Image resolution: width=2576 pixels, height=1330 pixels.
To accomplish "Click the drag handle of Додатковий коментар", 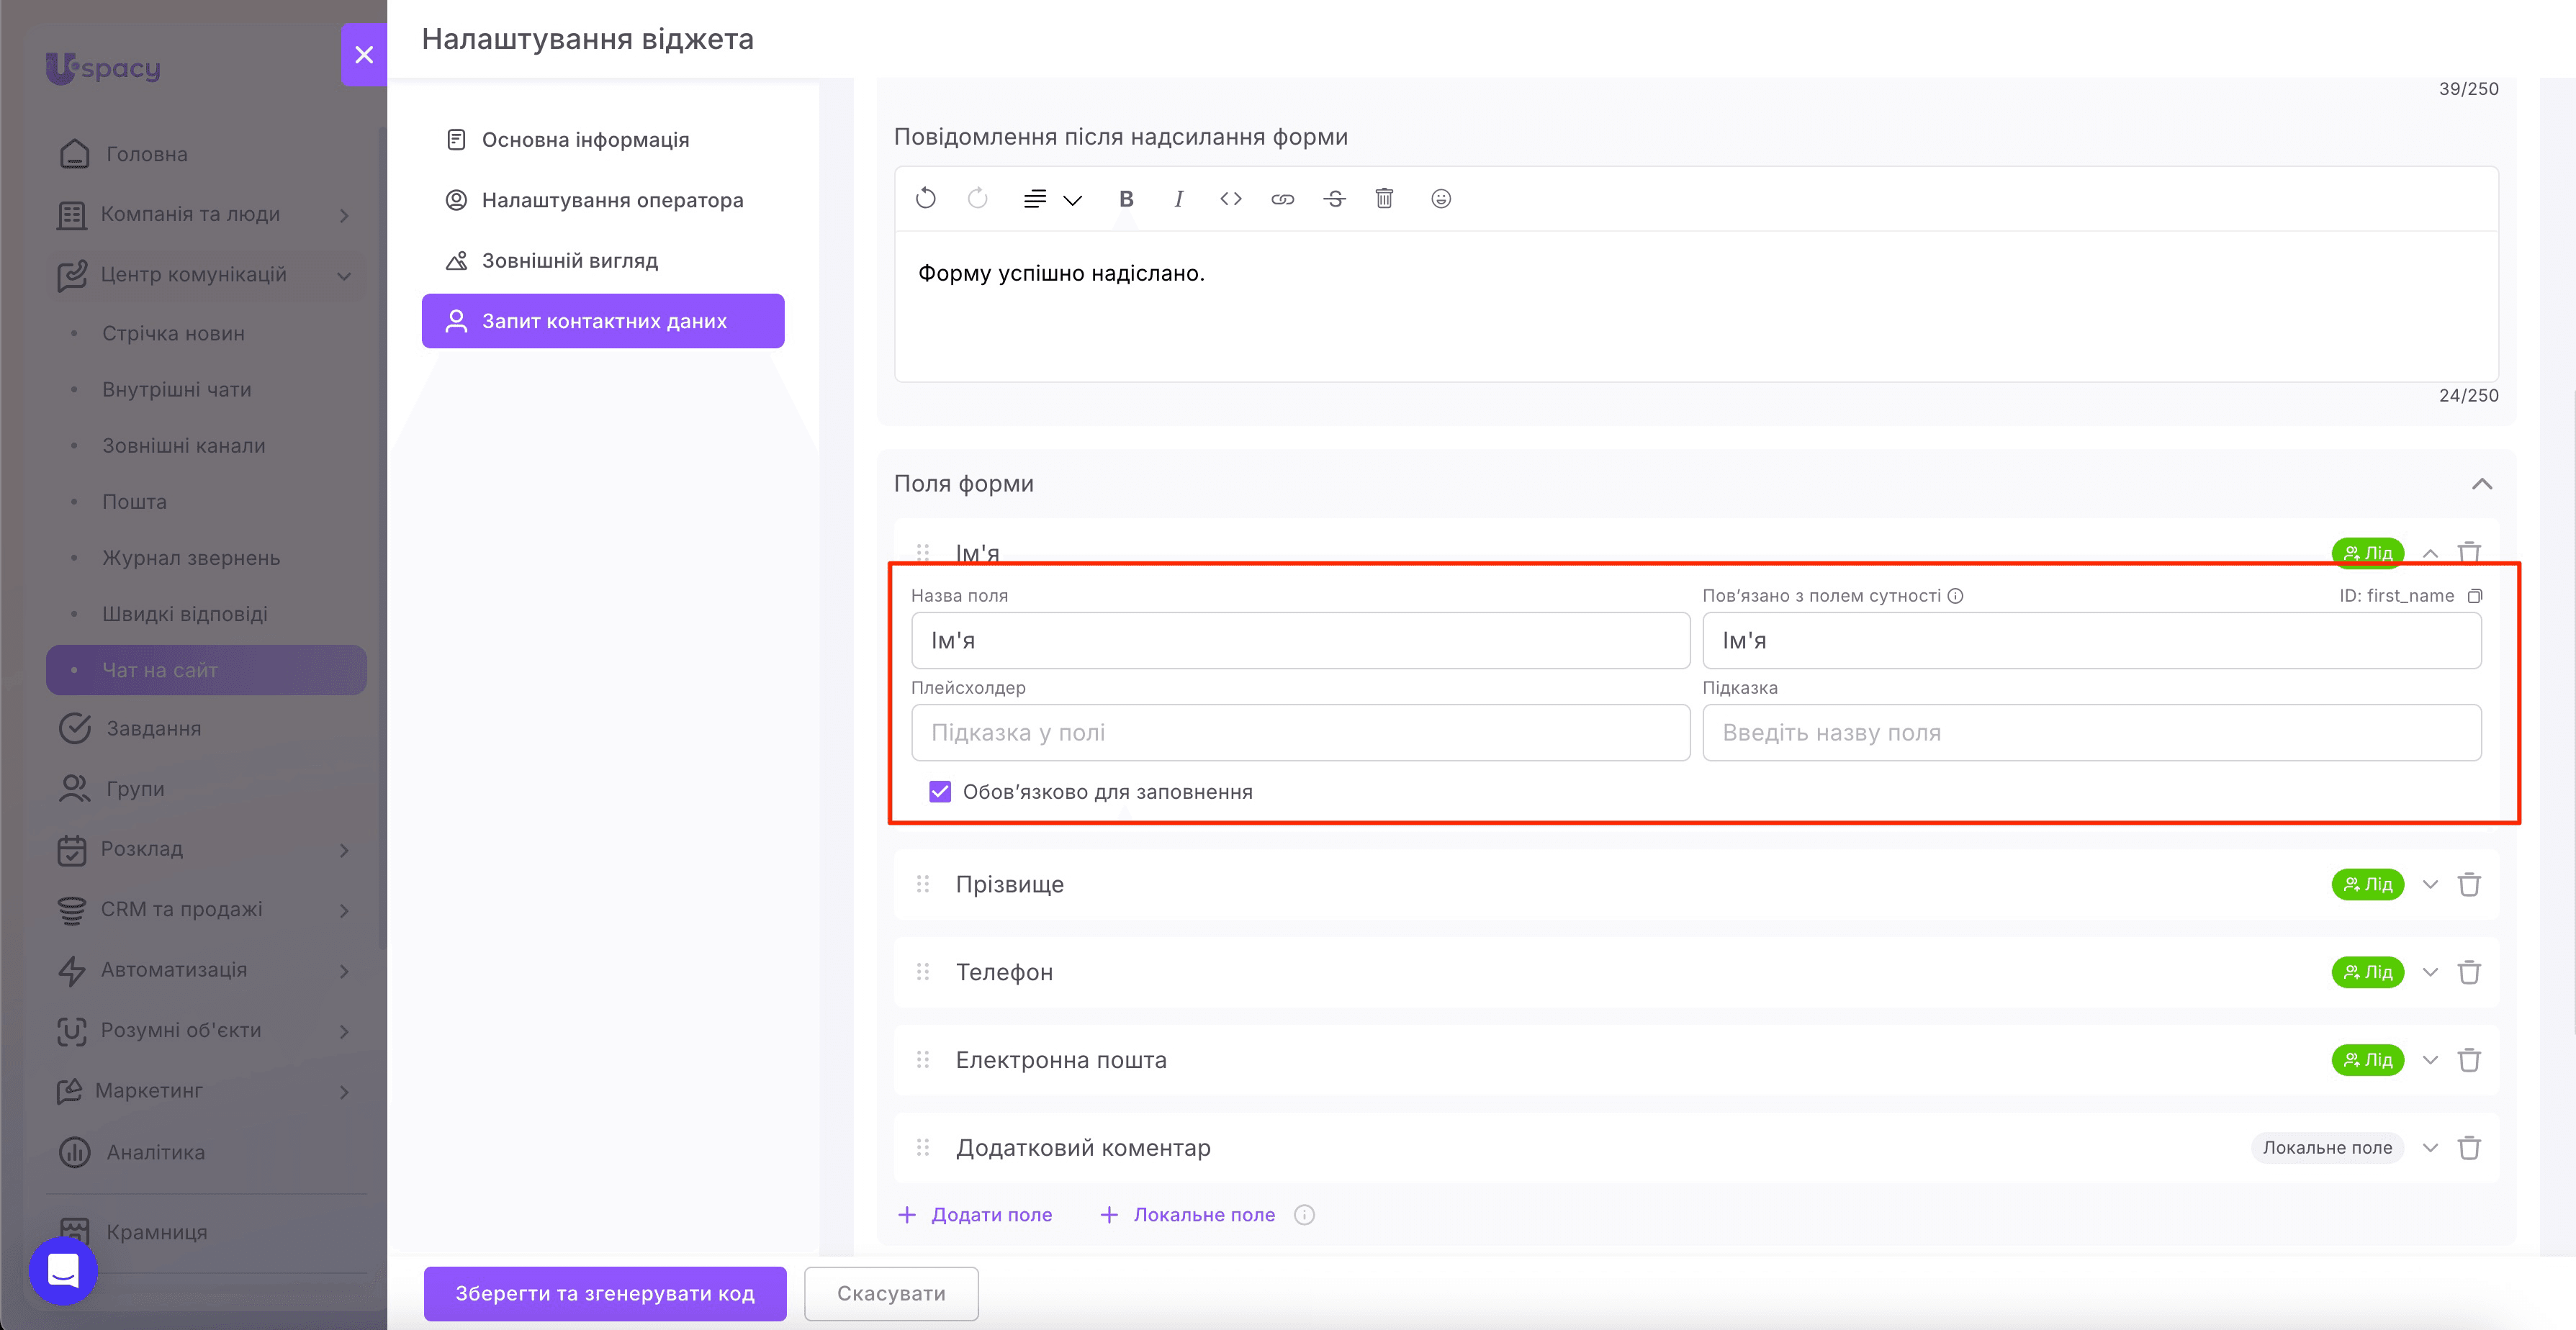I will click(923, 1148).
